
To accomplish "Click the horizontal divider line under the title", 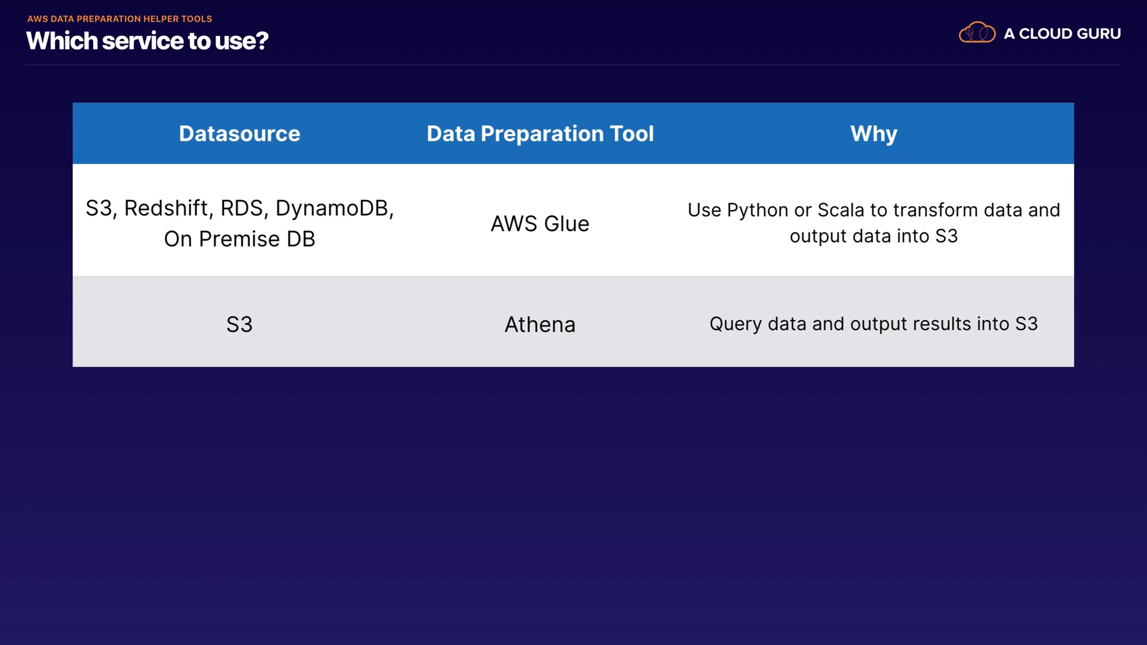I will pos(573,64).
